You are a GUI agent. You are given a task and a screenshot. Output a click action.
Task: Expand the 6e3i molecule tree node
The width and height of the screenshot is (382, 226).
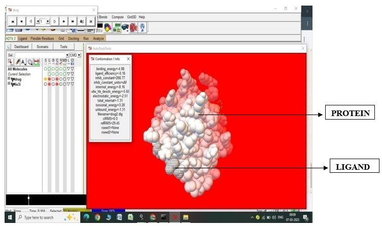tap(9, 84)
